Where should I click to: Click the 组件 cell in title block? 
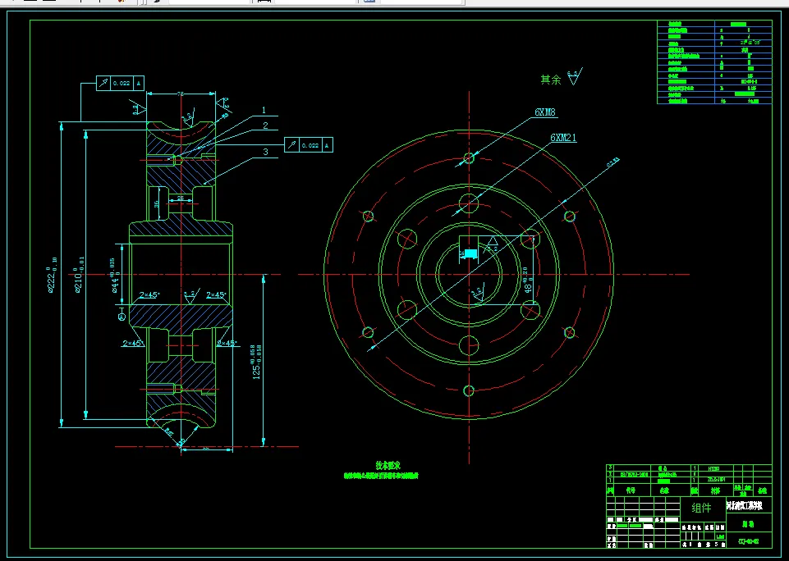(702, 508)
